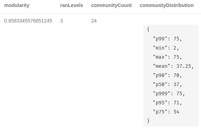The height and width of the screenshot is (130, 201).
Task: Select the "p75": 54 entry
Action: [x=166, y=112]
